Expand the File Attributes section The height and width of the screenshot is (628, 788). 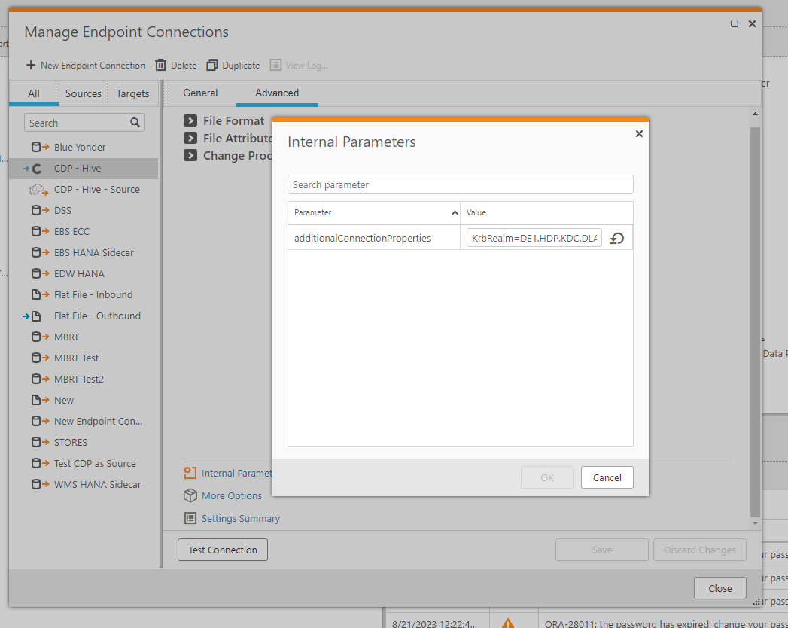(x=191, y=139)
